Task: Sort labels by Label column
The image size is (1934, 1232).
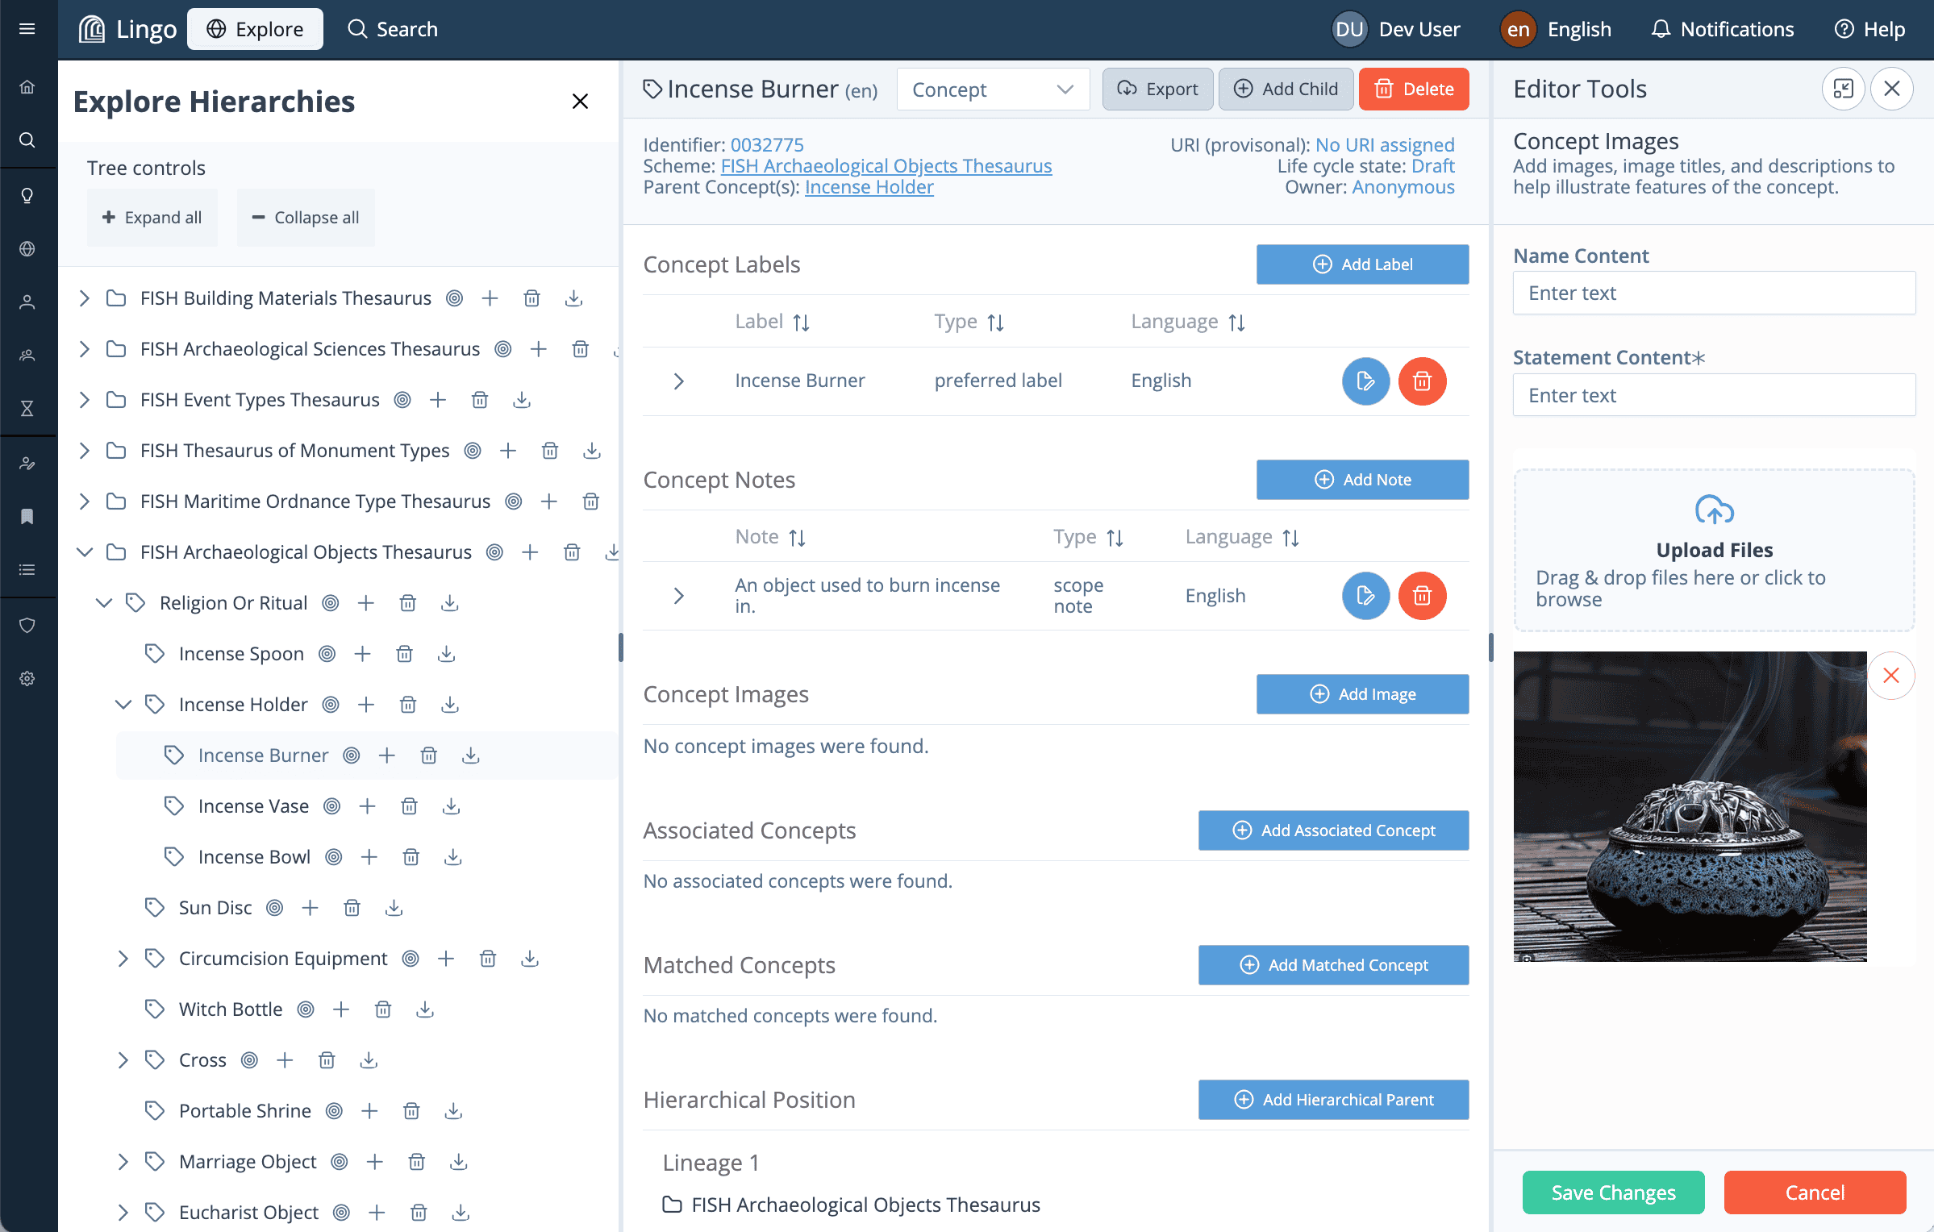Action: pyautogui.click(x=801, y=323)
